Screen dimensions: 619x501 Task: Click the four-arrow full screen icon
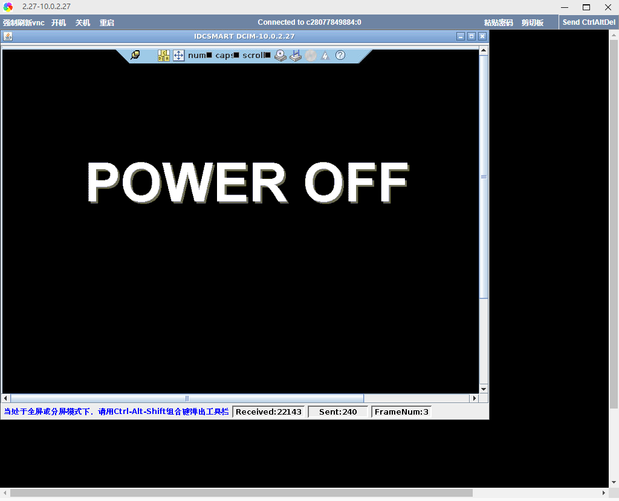click(x=179, y=56)
